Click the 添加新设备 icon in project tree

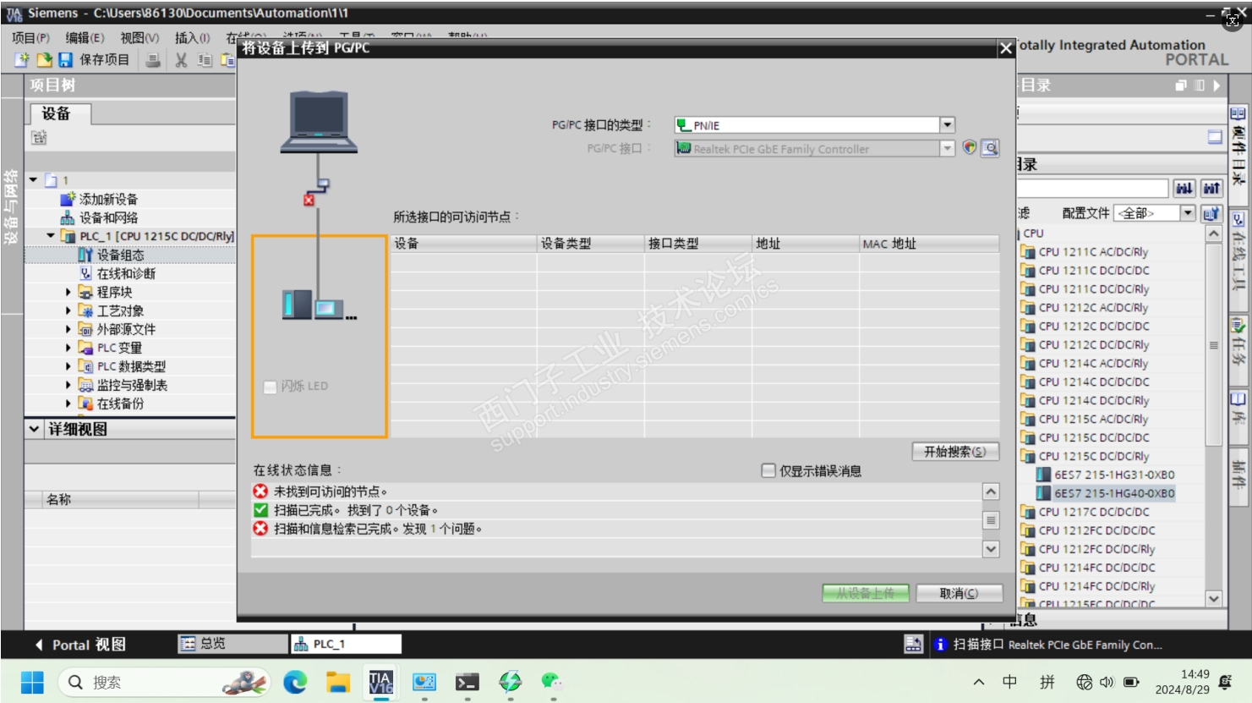68,199
